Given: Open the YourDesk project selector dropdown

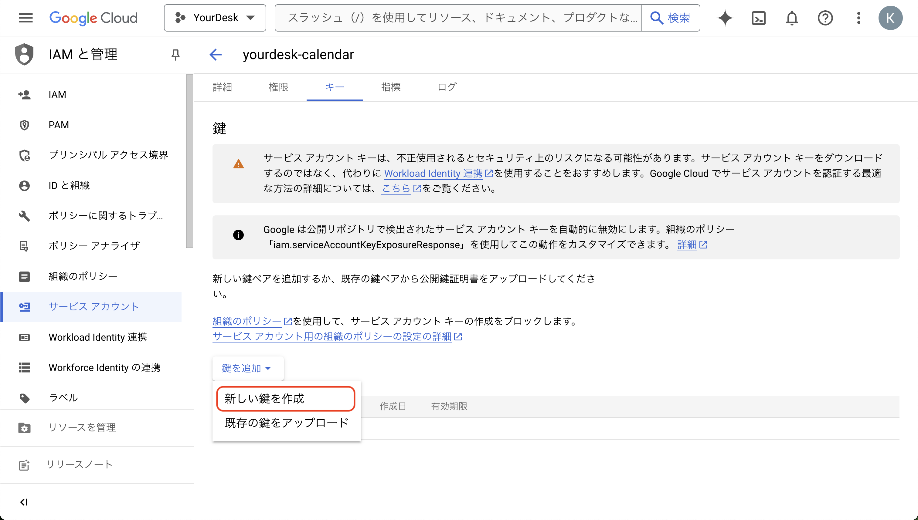Looking at the screenshot, I should click(x=215, y=18).
